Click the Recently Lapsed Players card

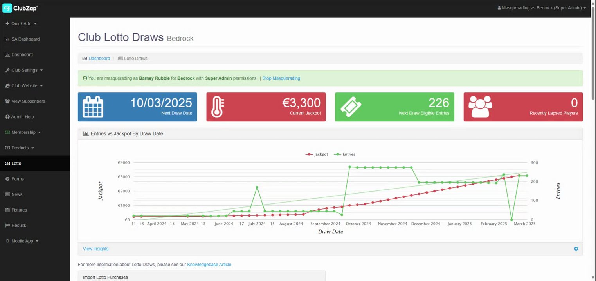[x=523, y=107]
